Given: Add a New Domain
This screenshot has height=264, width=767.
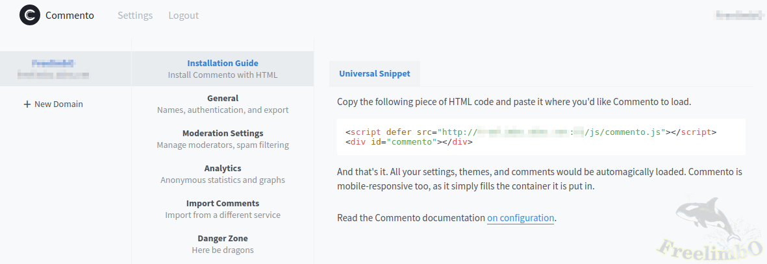Looking at the screenshot, I should pyautogui.click(x=58, y=104).
